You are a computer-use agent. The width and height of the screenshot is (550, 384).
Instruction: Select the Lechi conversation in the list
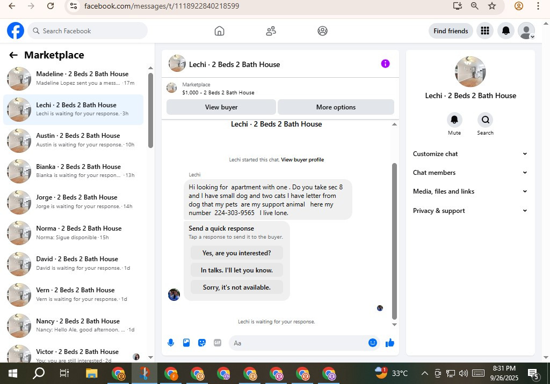coord(73,109)
